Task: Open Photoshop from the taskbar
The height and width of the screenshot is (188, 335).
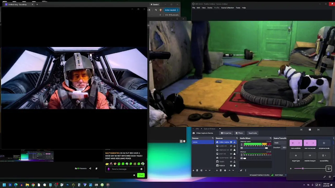Action: 68,185
